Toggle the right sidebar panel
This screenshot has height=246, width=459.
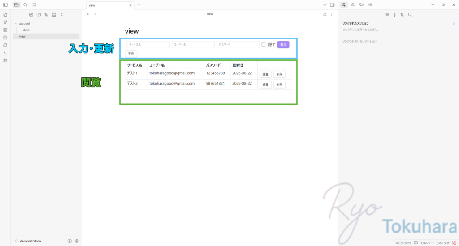coord(332,5)
